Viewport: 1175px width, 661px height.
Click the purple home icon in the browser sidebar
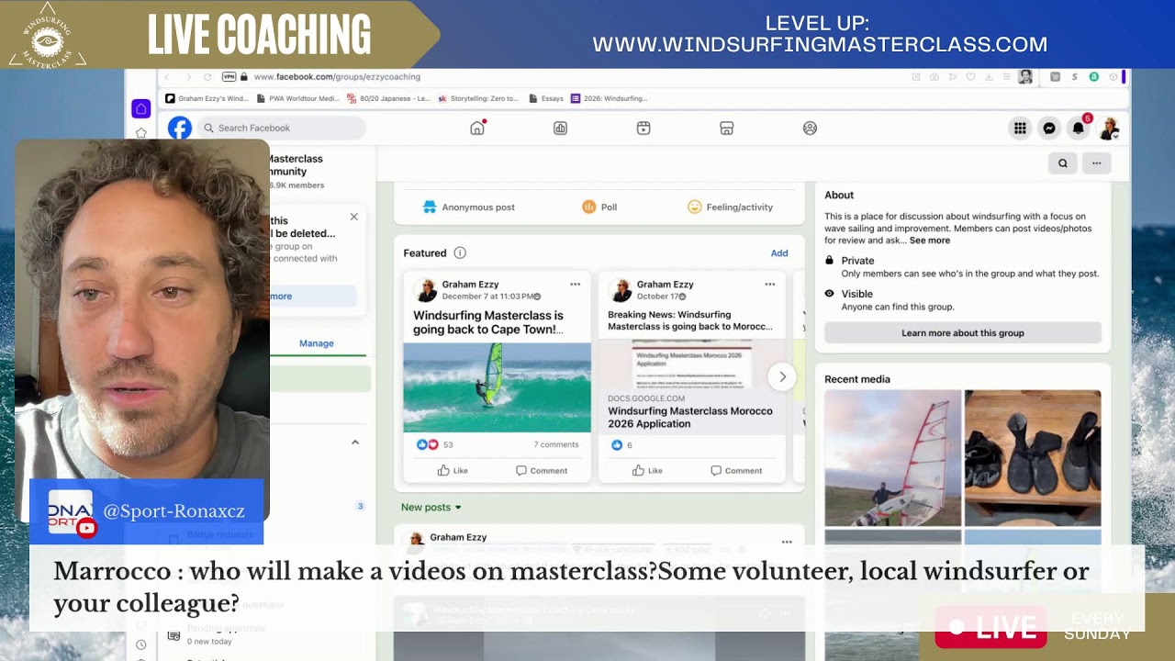pyautogui.click(x=140, y=109)
